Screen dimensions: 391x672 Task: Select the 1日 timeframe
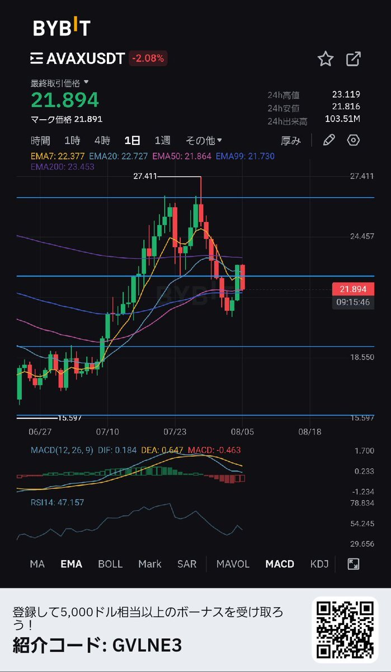coord(133,141)
